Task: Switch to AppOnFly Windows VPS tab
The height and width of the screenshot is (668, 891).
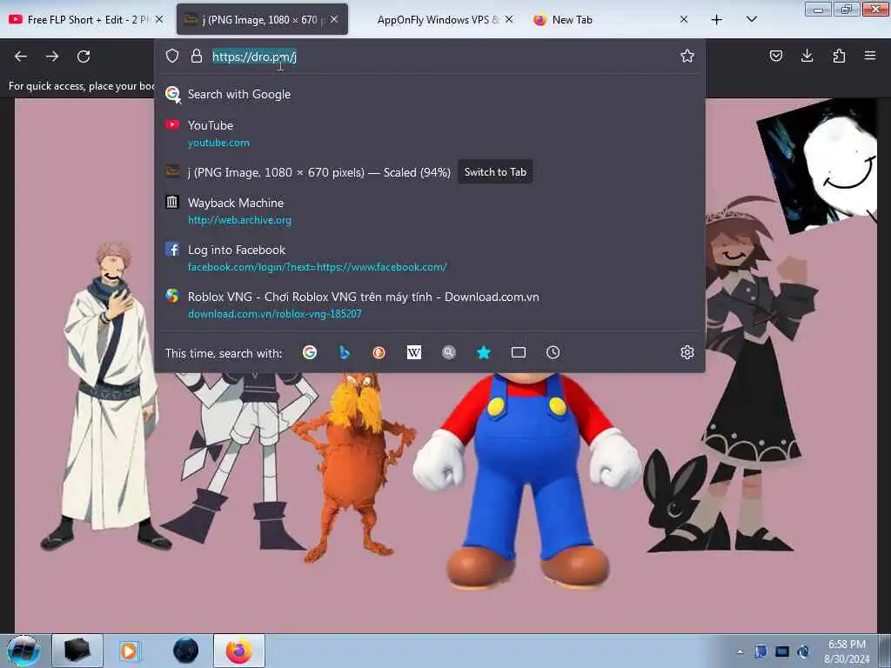Action: click(437, 19)
